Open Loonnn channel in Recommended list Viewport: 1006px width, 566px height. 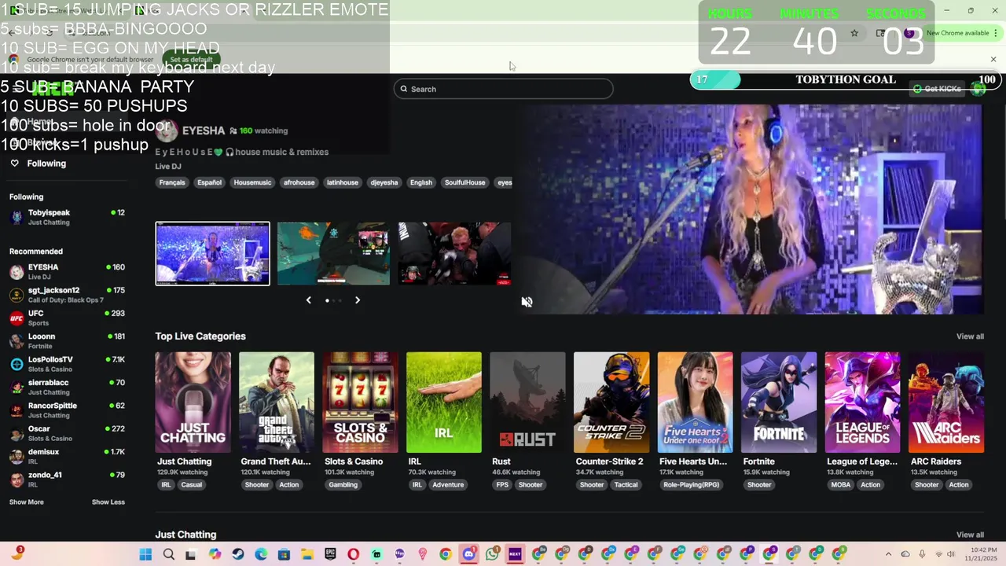point(67,340)
